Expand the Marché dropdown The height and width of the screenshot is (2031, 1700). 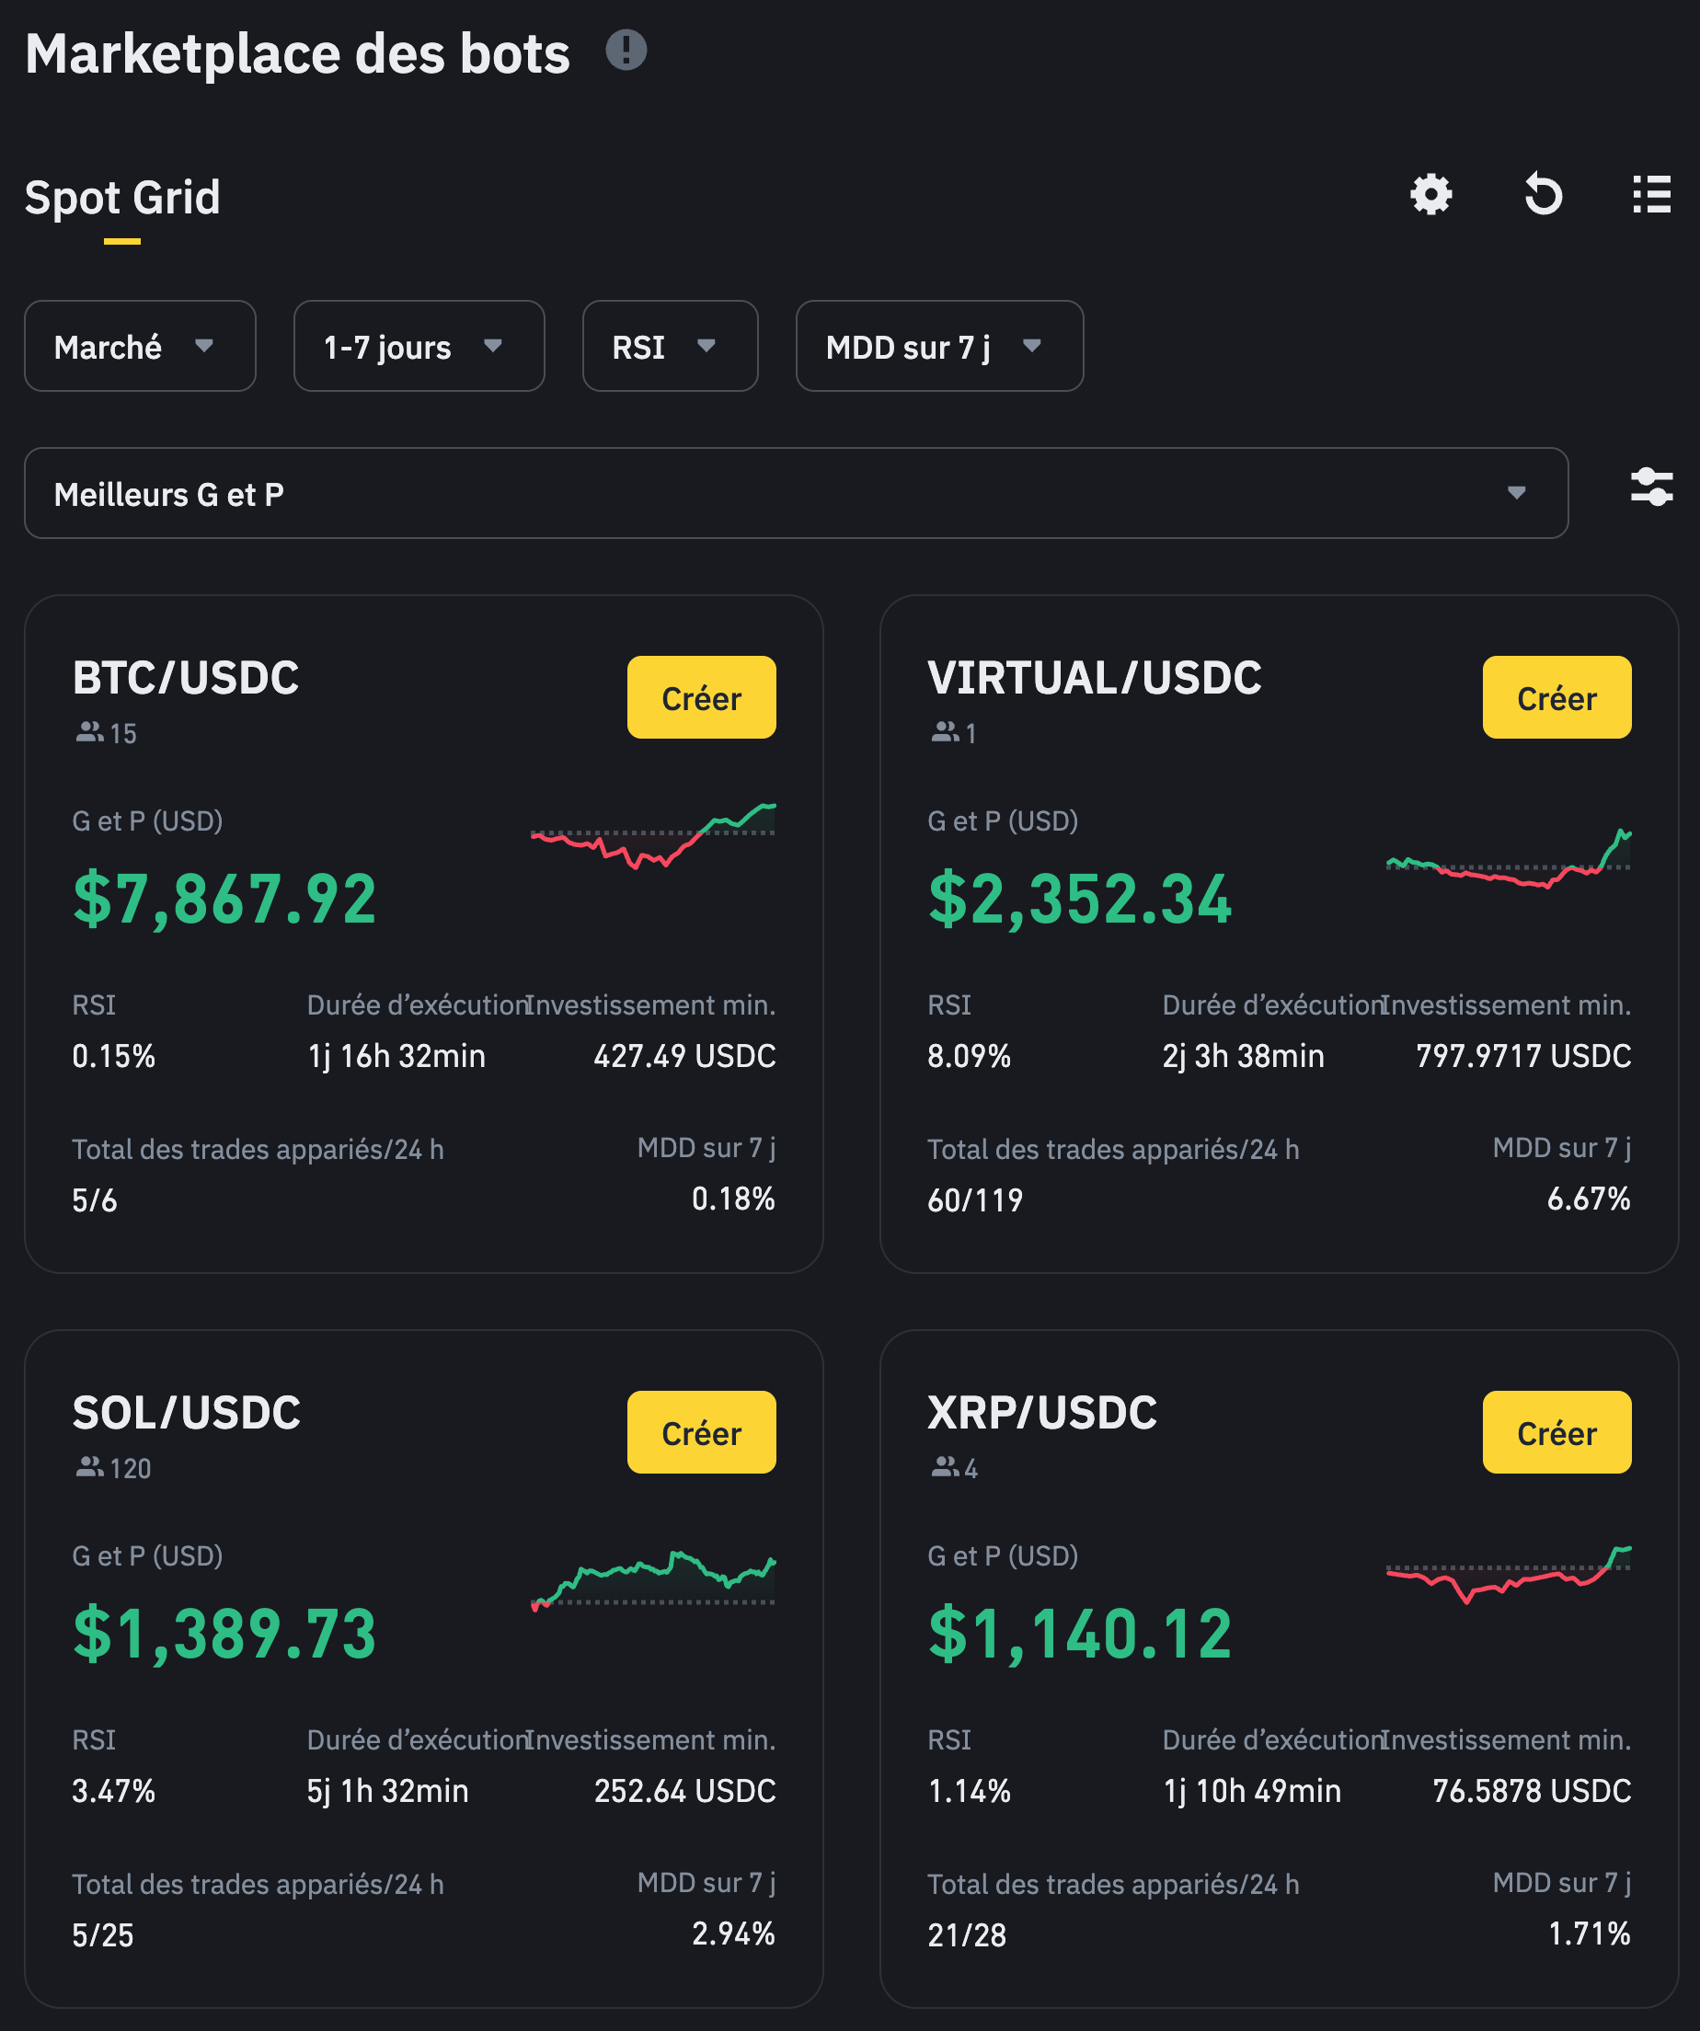point(140,346)
